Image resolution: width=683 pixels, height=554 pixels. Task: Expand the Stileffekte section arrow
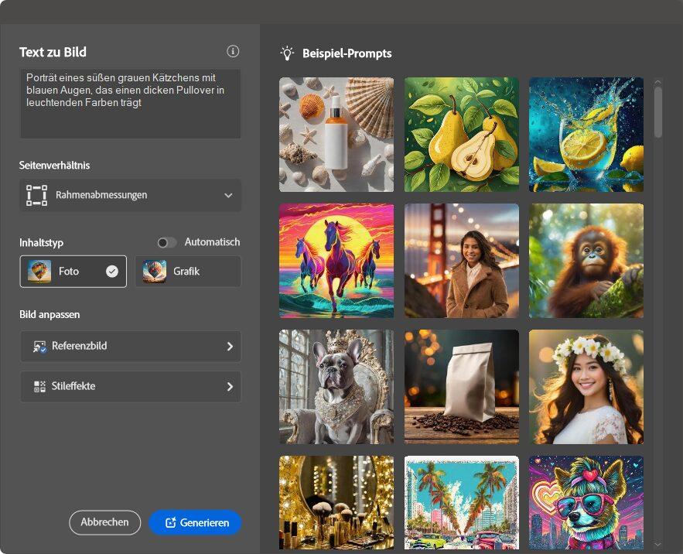pos(230,387)
